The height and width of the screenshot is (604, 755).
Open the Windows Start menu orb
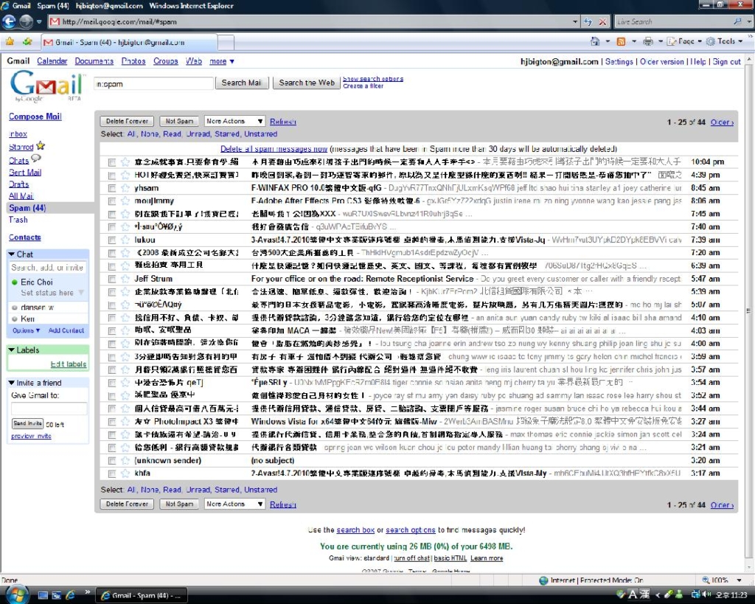coord(17,594)
